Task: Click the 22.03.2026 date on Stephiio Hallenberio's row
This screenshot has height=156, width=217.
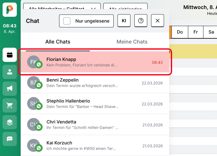Action: (x=152, y=104)
